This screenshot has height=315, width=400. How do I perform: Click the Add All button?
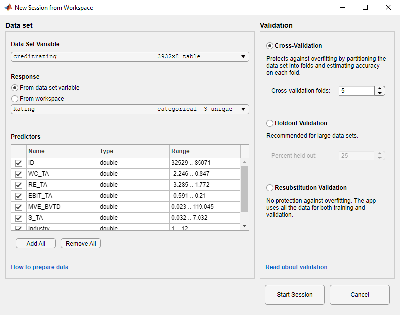pos(35,243)
